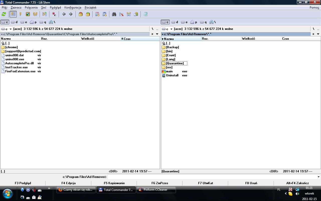The image size is (321, 201).
Task: Open network neighborhood icon in left panel
Action: (x=52, y=22)
